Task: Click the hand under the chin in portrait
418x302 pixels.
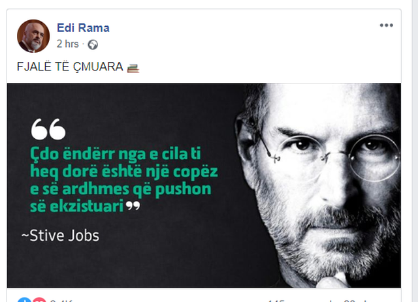Action: pyautogui.click(x=333, y=282)
